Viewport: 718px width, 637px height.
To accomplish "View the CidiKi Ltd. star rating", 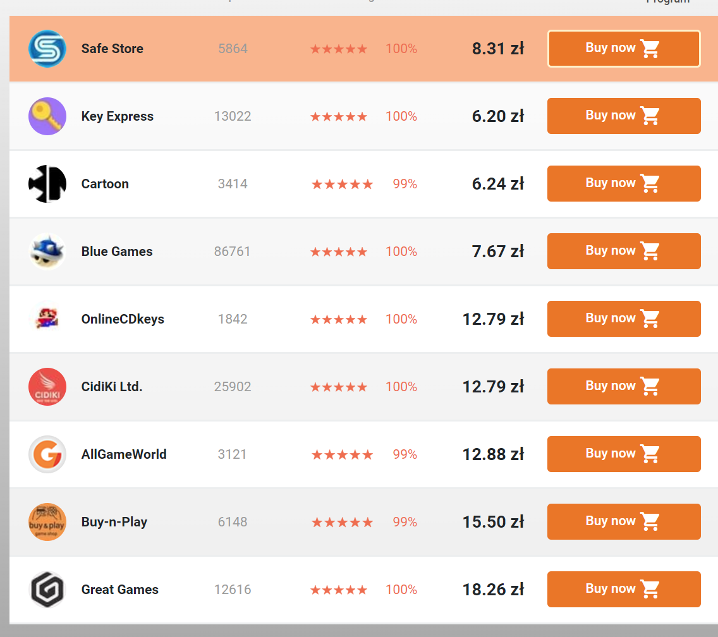I will coord(339,387).
